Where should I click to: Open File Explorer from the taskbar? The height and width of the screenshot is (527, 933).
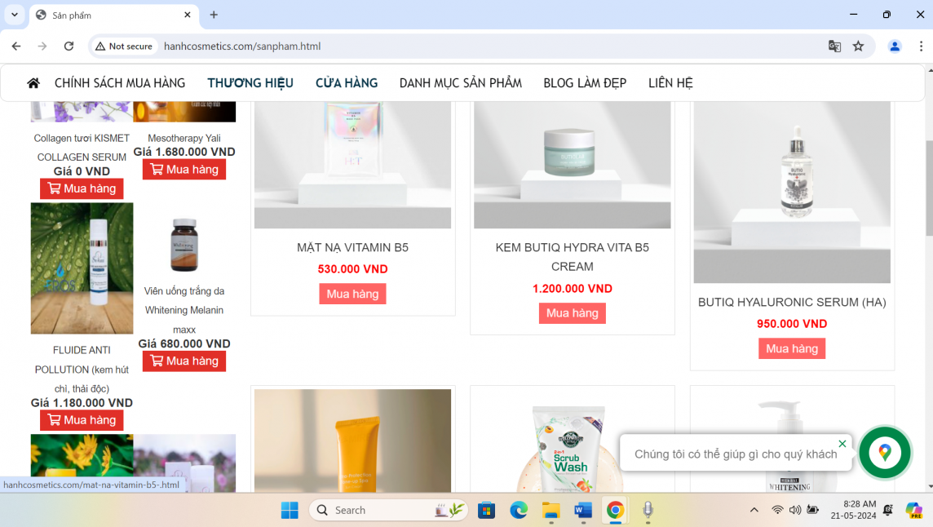(x=551, y=510)
